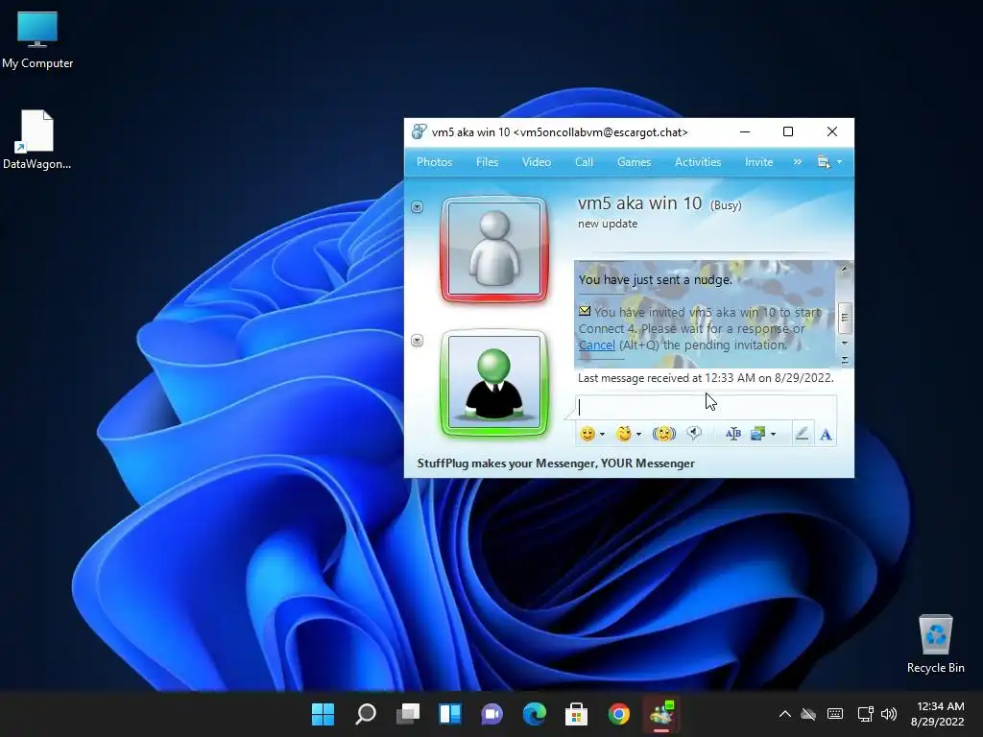Click the change font AB icon
The width and height of the screenshot is (983, 737).
tap(732, 434)
